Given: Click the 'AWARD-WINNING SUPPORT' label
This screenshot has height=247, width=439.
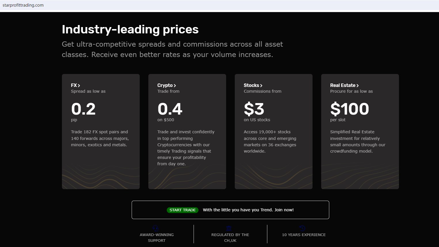Looking at the screenshot, I should [x=157, y=238].
